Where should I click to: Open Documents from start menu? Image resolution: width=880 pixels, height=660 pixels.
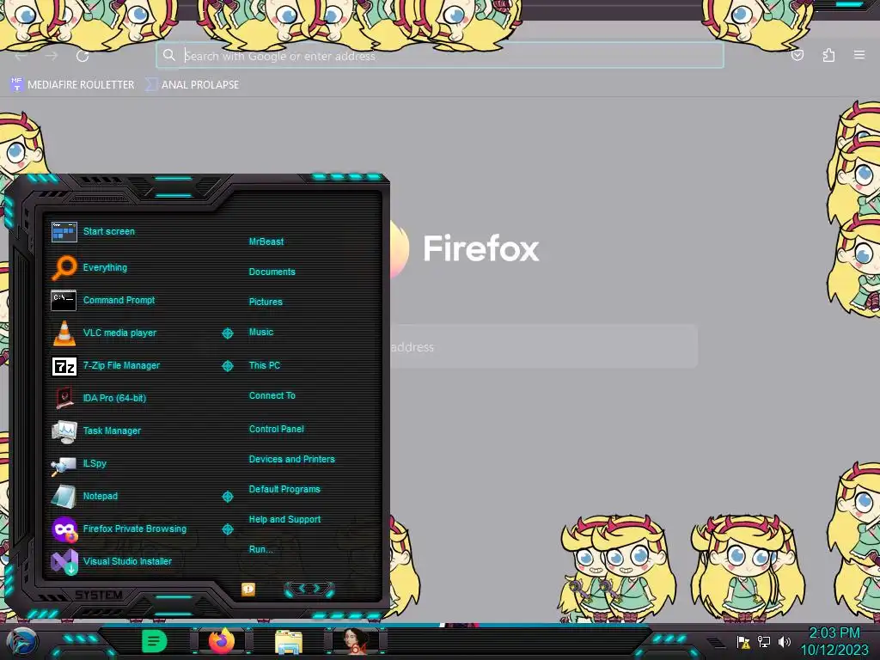point(272,272)
